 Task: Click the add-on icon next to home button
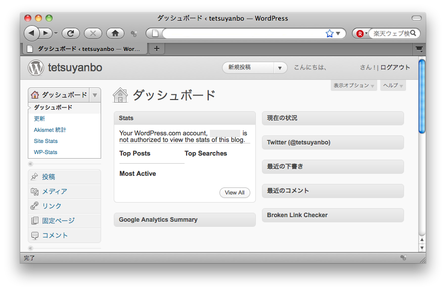click(133, 33)
